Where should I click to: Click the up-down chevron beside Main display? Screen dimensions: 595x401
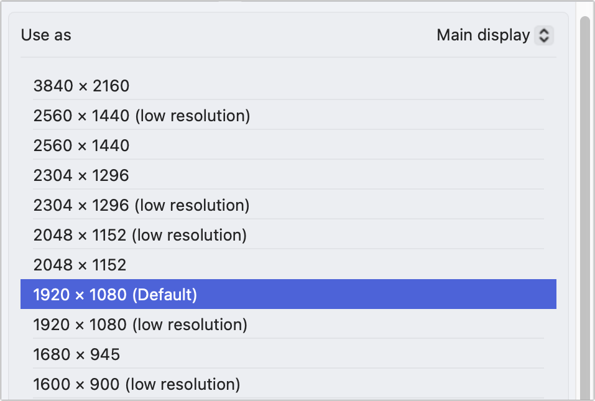tap(543, 35)
